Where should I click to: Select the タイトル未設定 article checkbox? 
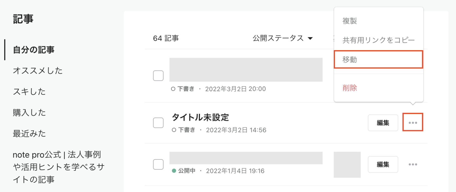tap(158, 123)
